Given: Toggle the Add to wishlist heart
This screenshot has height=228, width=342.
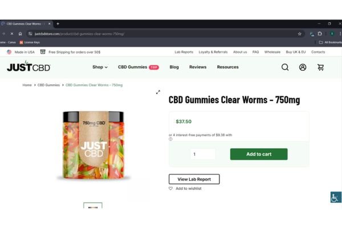Looking at the screenshot, I should [170, 188].
